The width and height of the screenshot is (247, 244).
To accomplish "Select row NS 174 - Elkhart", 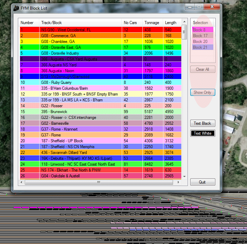I will (100, 170).
